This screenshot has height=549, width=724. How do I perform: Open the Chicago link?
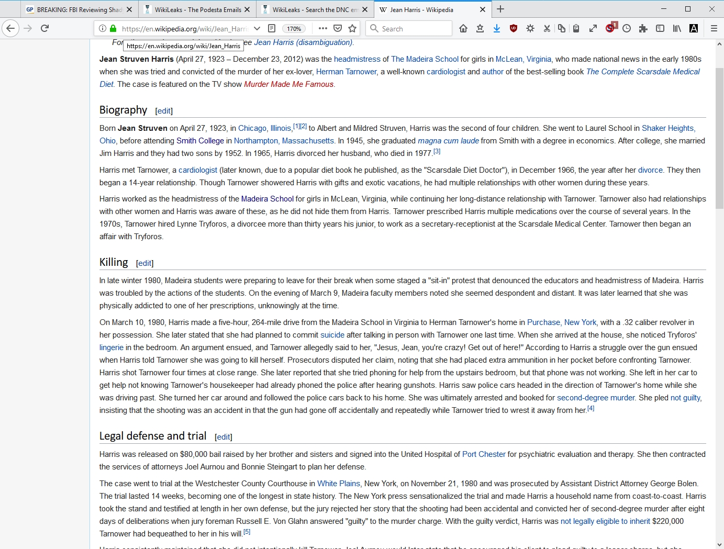tap(252, 128)
